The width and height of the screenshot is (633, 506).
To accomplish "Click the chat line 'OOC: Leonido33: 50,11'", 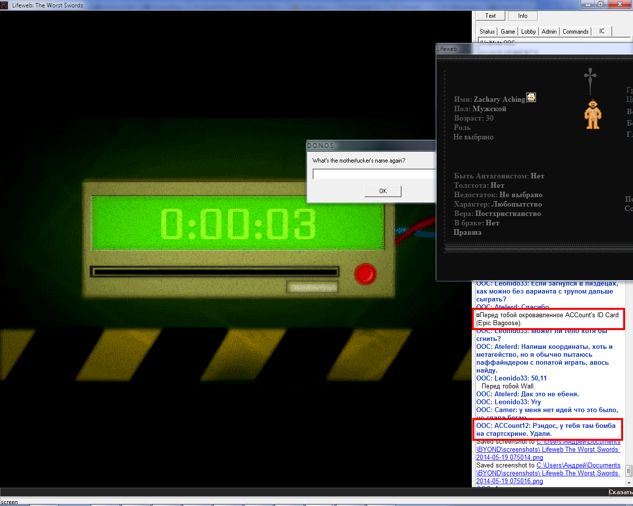I will (511, 379).
